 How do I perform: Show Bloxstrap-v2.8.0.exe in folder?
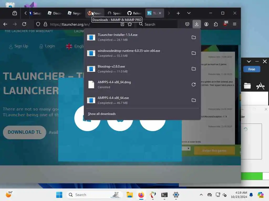[194, 69]
